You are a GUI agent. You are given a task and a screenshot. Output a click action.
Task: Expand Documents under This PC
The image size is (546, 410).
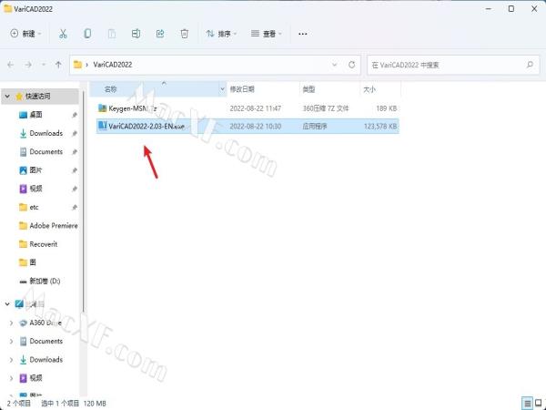[x=12, y=341]
